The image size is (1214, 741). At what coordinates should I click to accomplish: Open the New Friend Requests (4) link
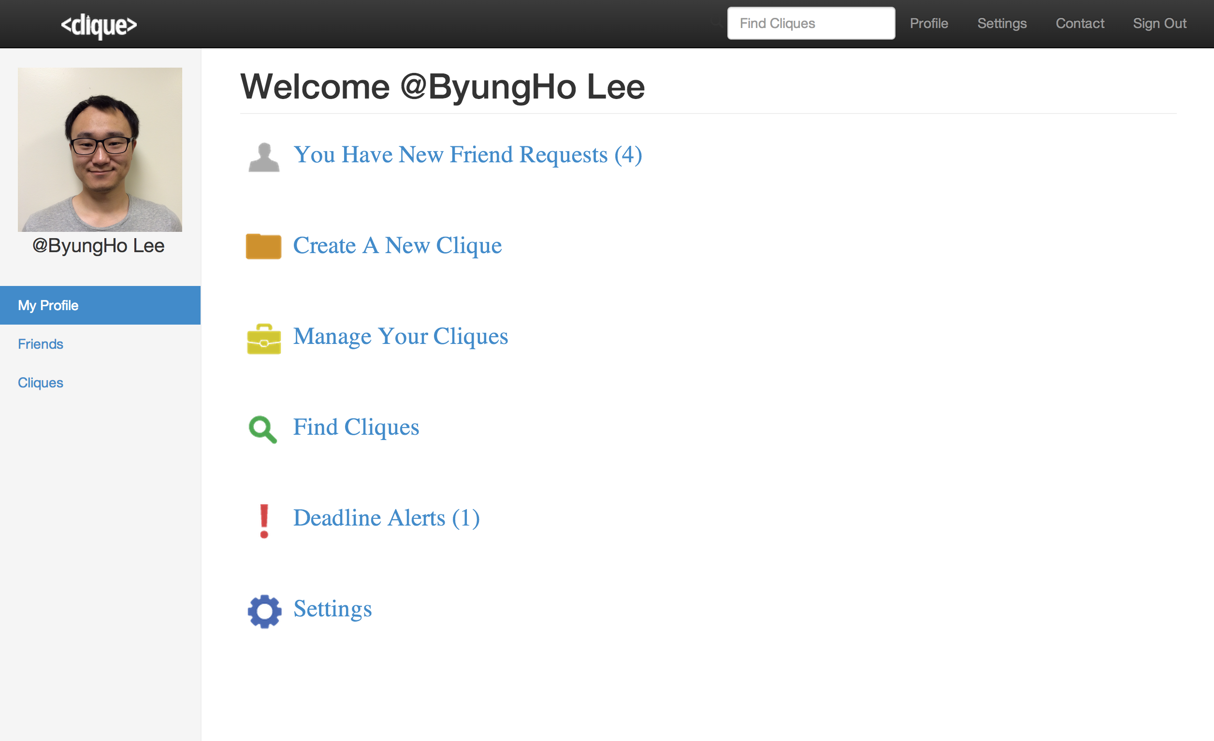click(x=467, y=155)
